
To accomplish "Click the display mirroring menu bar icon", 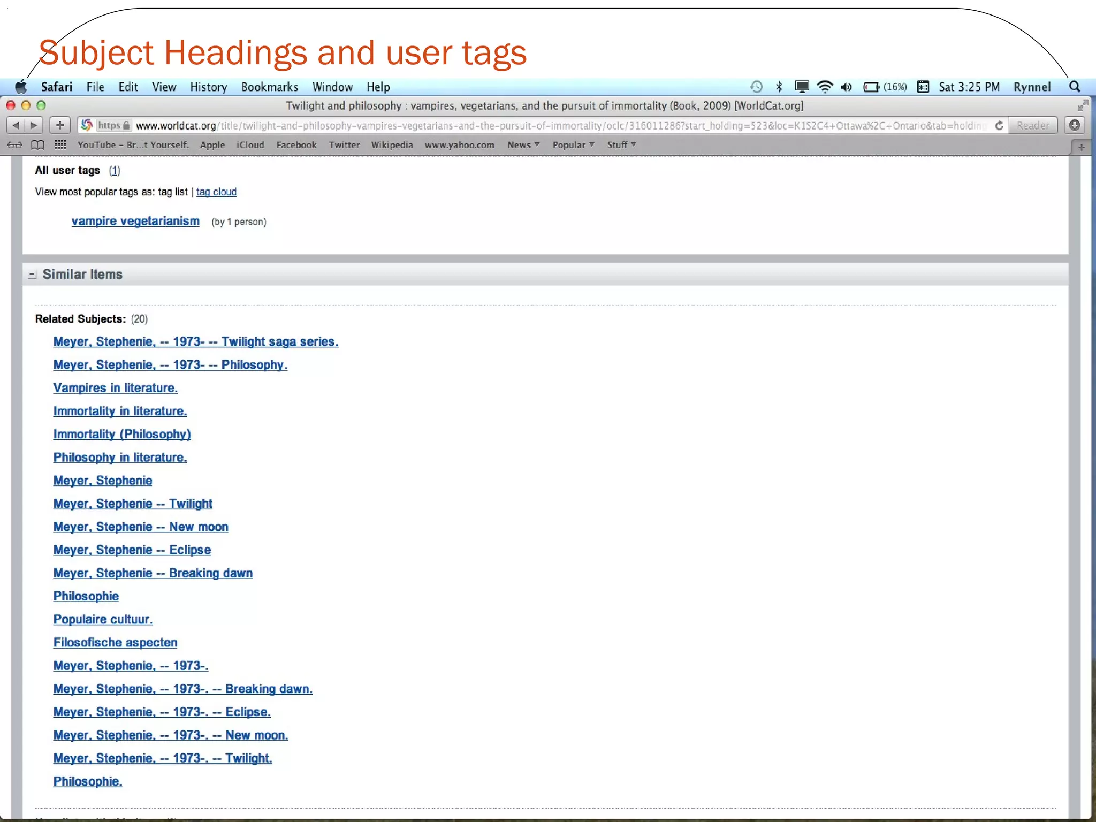I will 802,87.
